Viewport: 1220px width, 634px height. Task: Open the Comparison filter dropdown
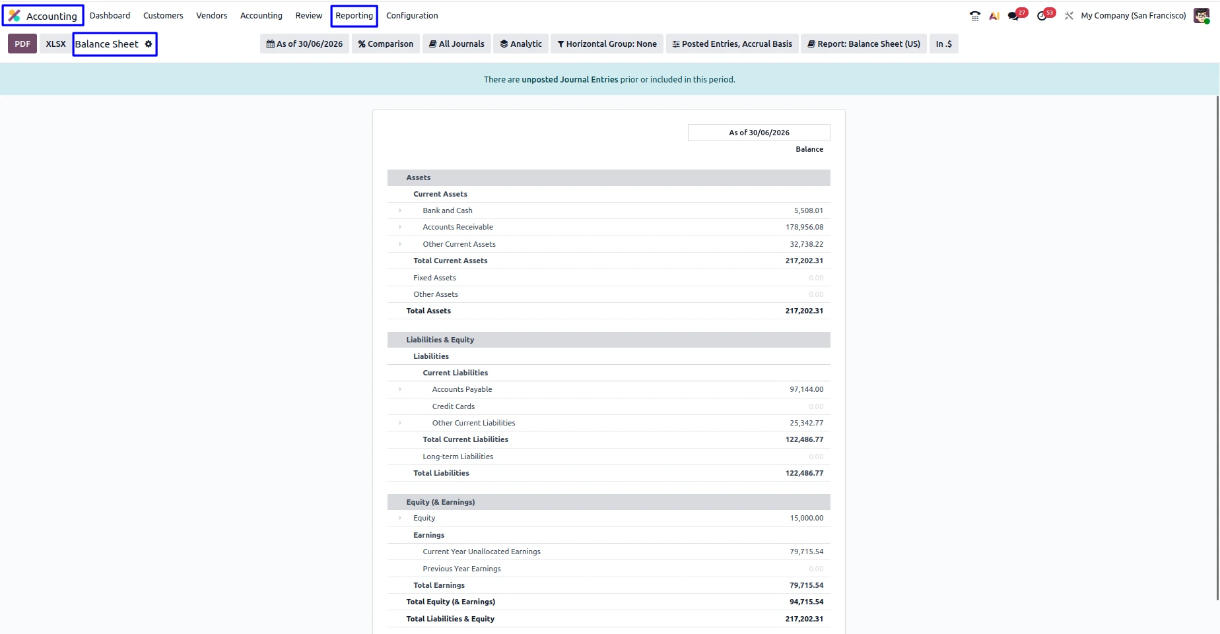pos(386,44)
